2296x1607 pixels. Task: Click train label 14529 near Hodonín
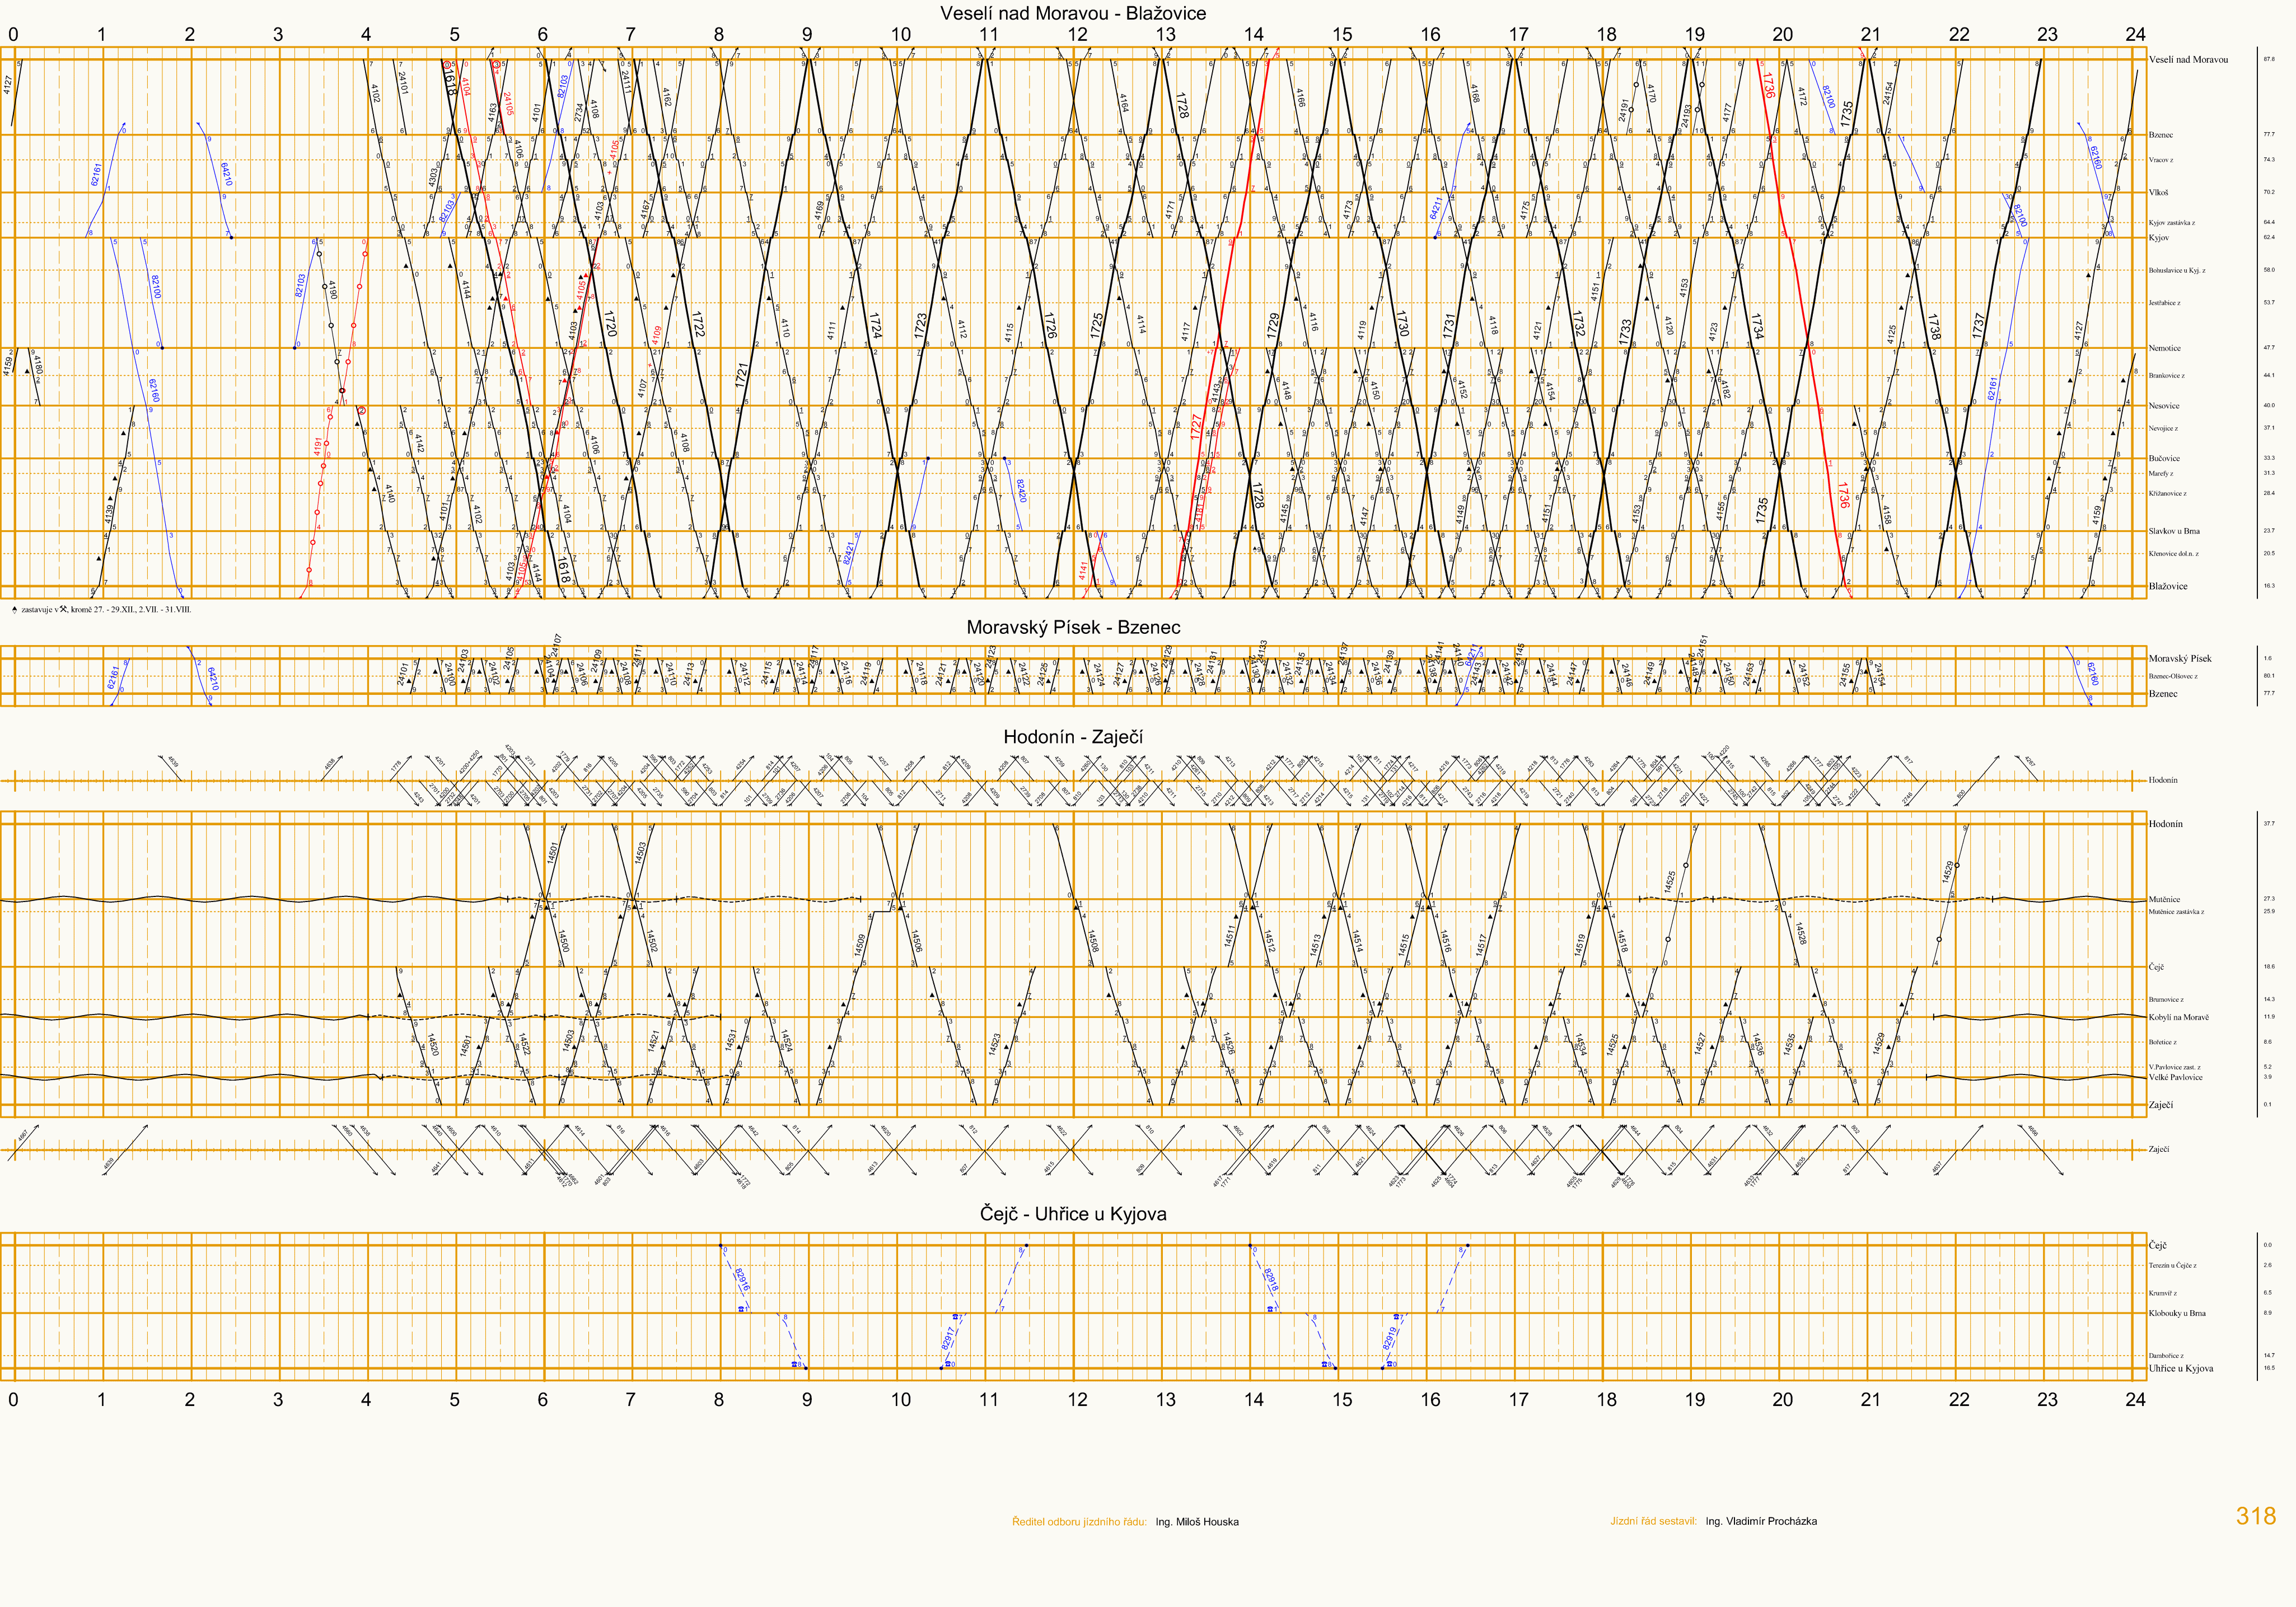click(1947, 871)
